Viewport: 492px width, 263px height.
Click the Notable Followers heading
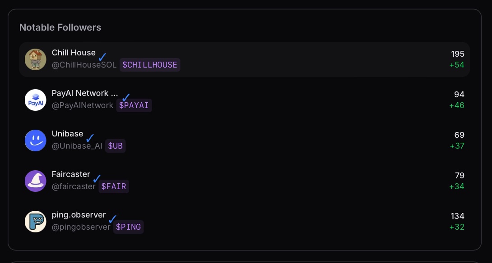pyautogui.click(x=60, y=27)
